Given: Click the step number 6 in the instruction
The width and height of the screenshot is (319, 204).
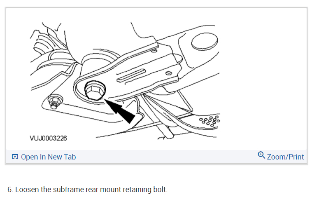Looking at the screenshot, I should pos(10,190).
